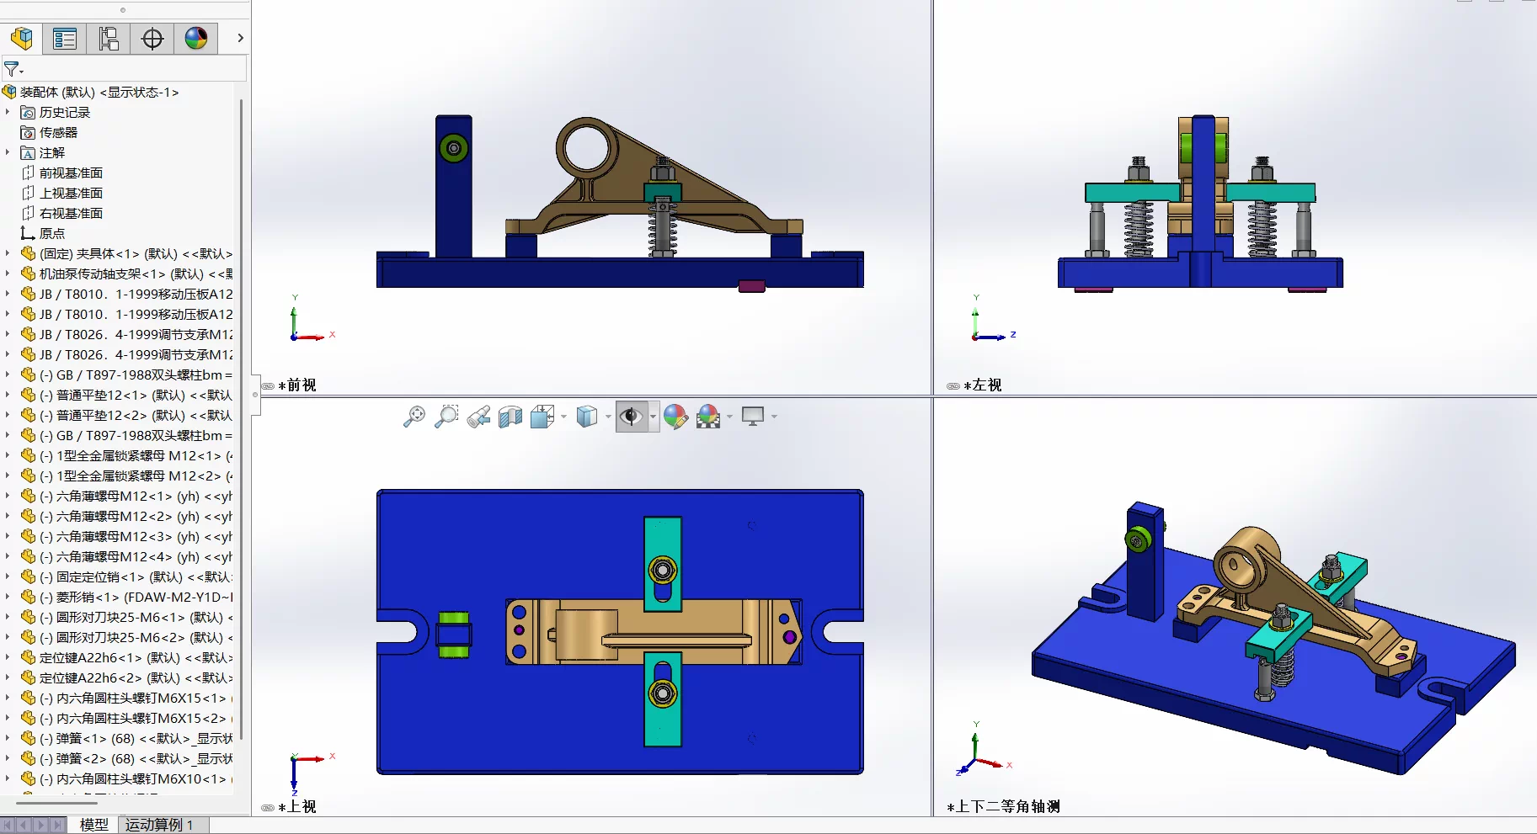Expand 机油泵传动轴支架<1> component
1537x834 pixels.
(x=8, y=274)
